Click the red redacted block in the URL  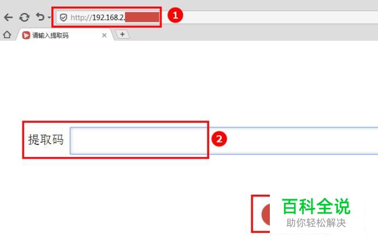click(142, 17)
